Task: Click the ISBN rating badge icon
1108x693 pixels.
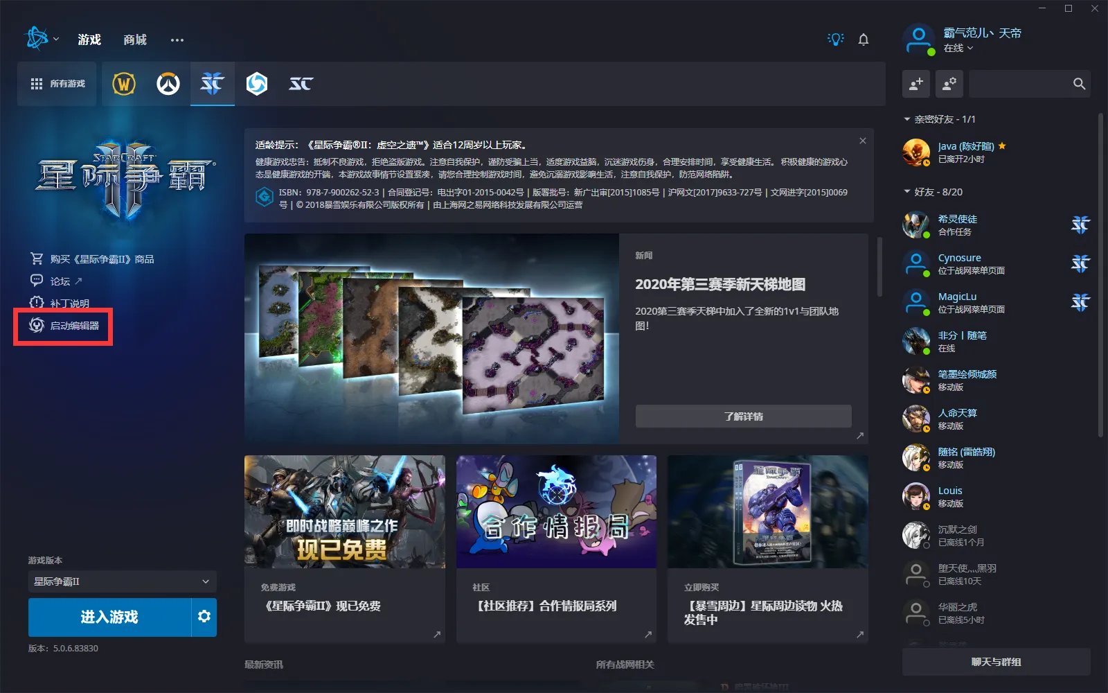Action: [265, 198]
